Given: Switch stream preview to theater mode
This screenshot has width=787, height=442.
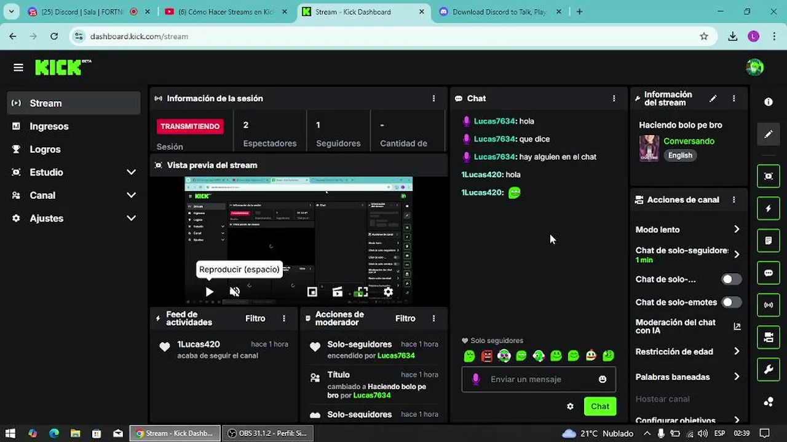Looking at the screenshot, I should pos(337,292).
